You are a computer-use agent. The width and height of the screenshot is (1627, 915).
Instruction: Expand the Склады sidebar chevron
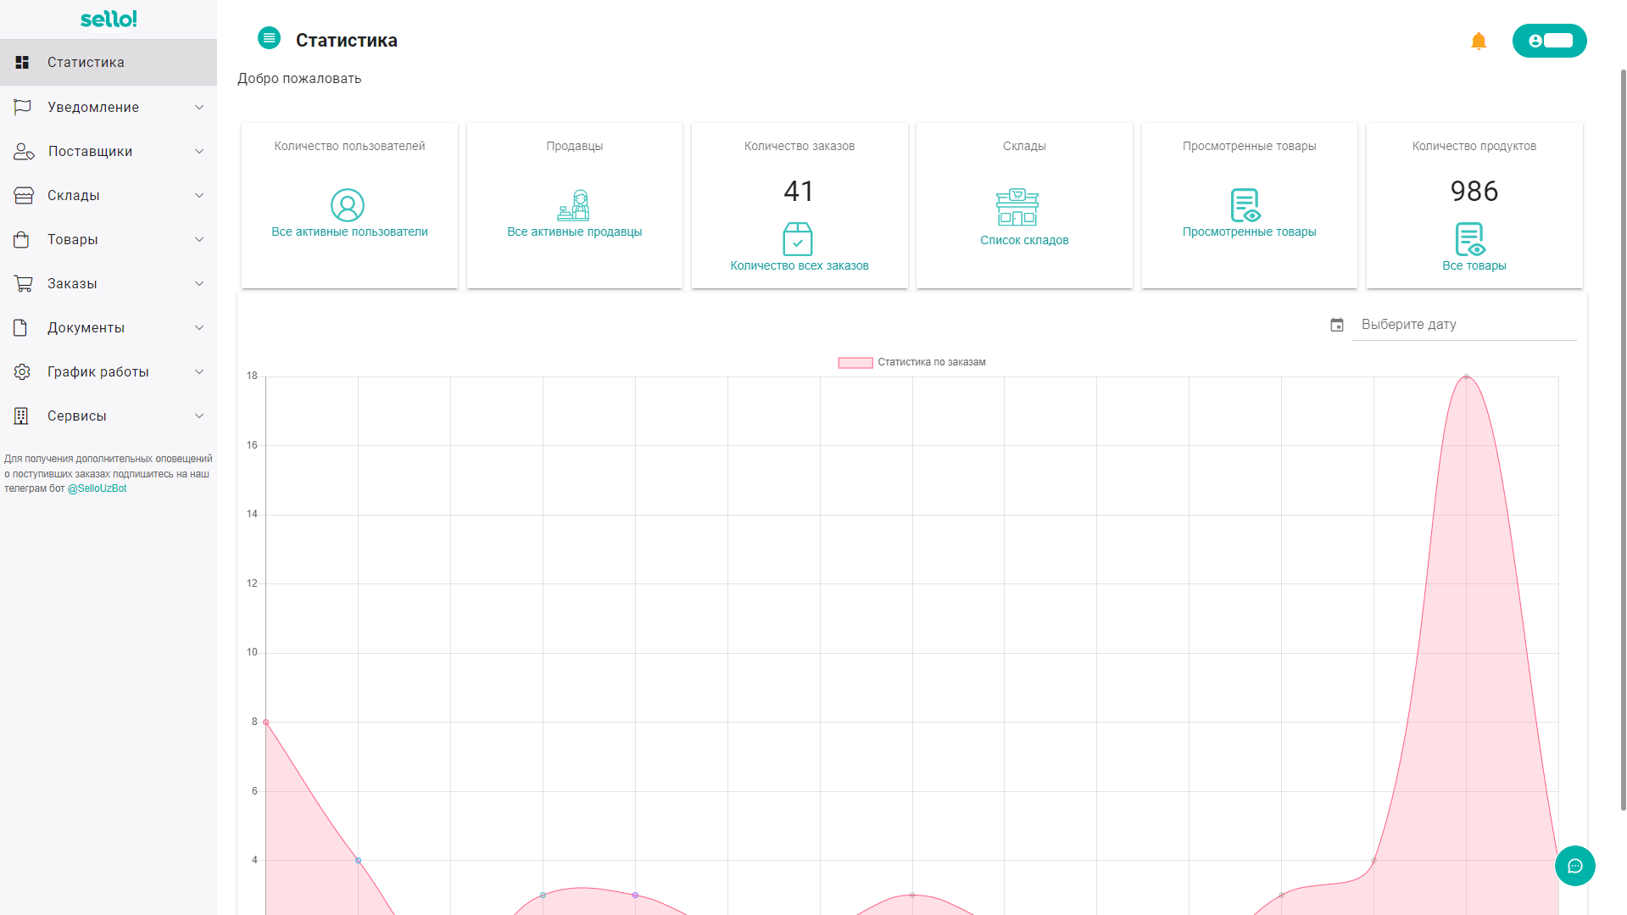coord(199,195)
